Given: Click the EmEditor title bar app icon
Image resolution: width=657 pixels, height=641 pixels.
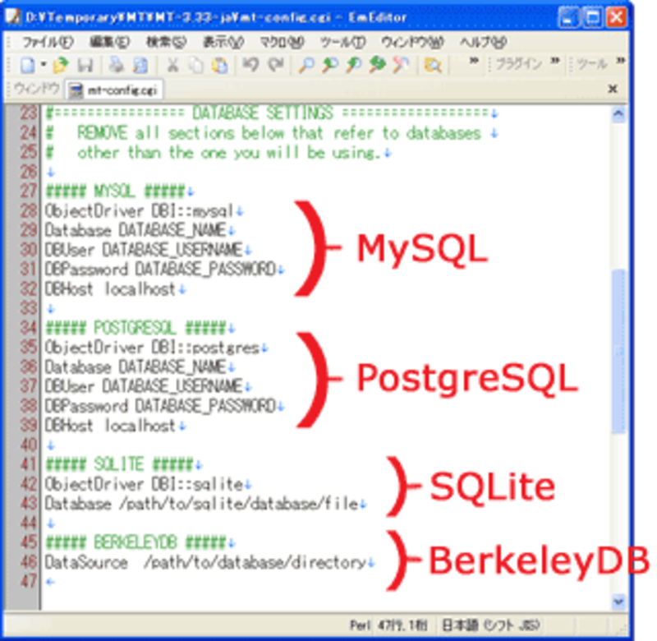Looking at the screenshot, I should point(12,16).
